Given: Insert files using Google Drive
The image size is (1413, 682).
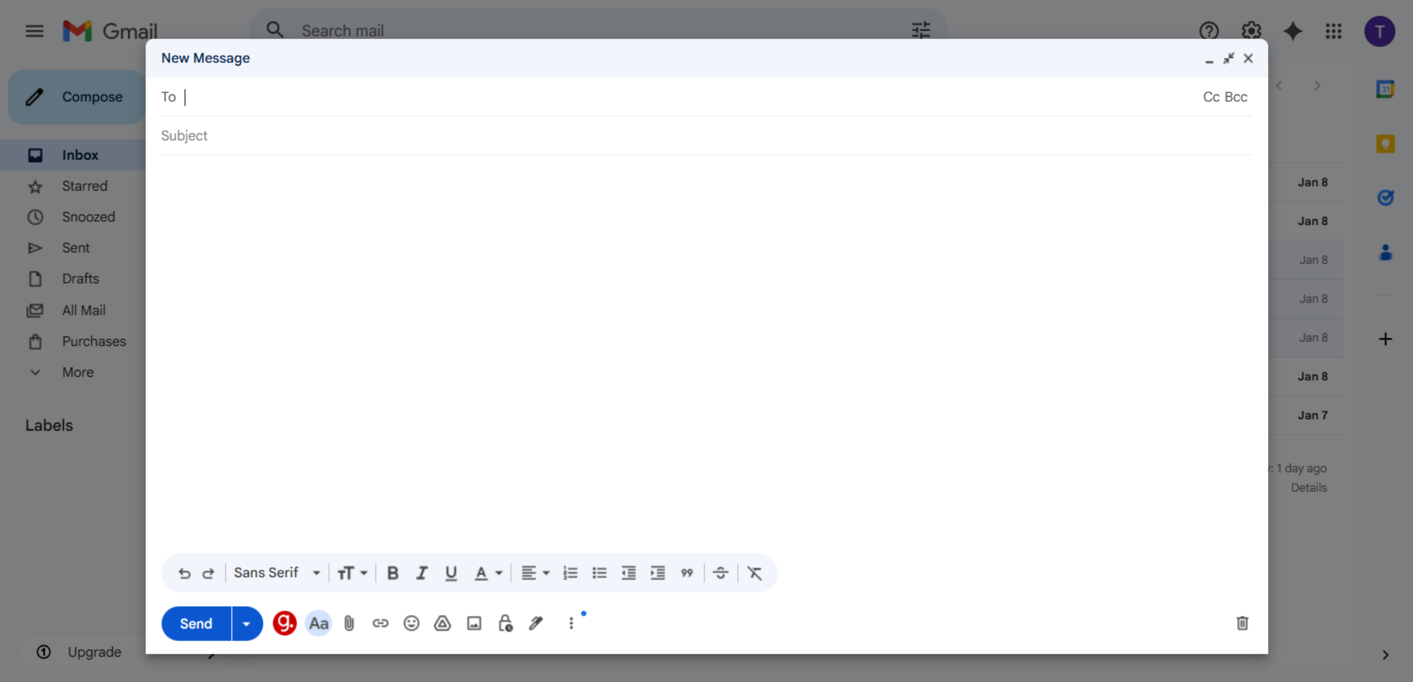Looking at the screenshot, I should point(442,623).
